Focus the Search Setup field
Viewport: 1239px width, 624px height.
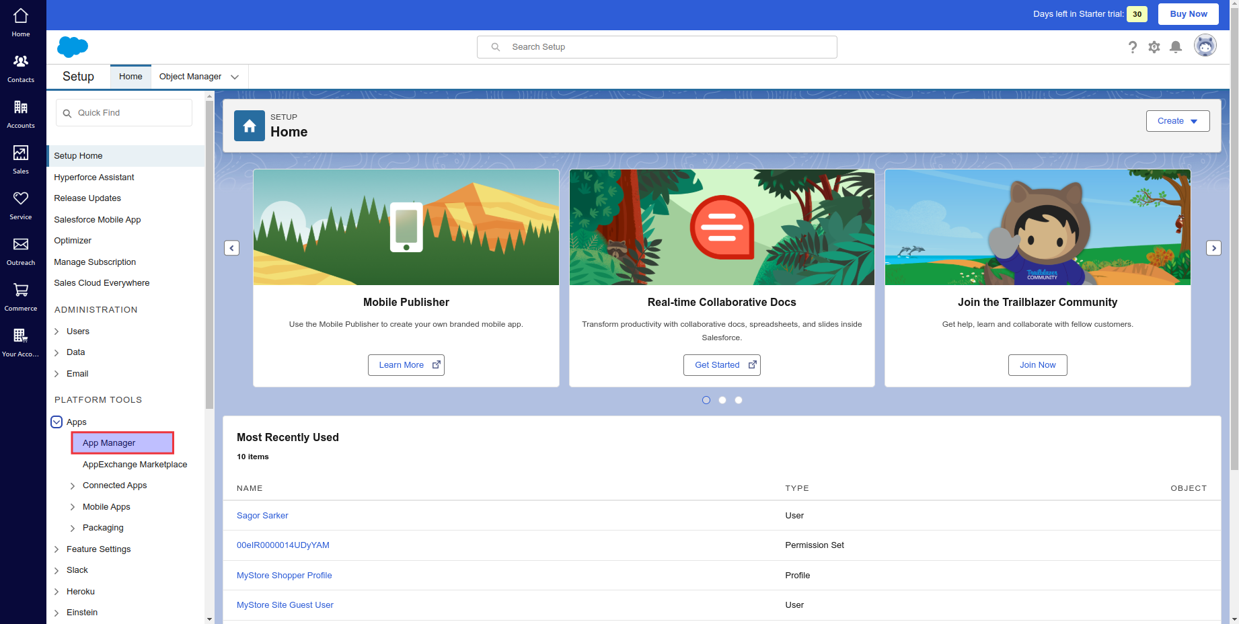(x=657, y=47)
